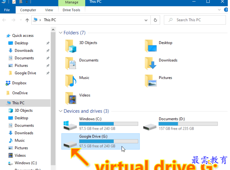Switch to the Computer ribbon tab

[x=28, y=10]
